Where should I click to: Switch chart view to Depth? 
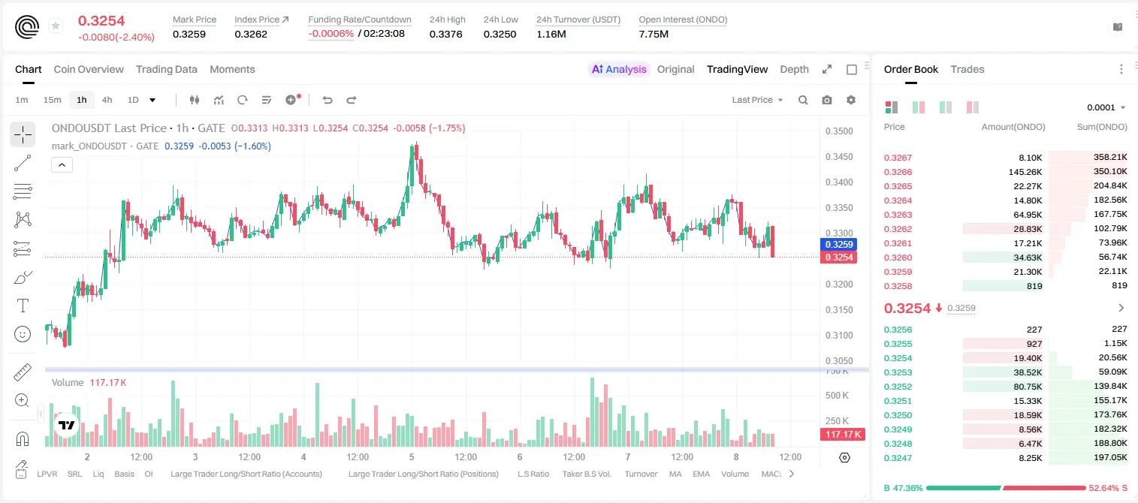(794, 69)
